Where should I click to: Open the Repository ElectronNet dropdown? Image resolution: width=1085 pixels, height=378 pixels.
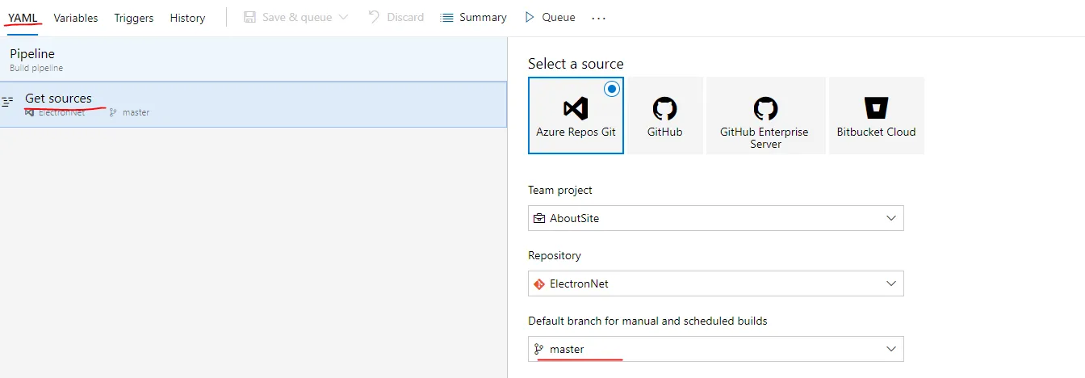click(x=891, y=283)
